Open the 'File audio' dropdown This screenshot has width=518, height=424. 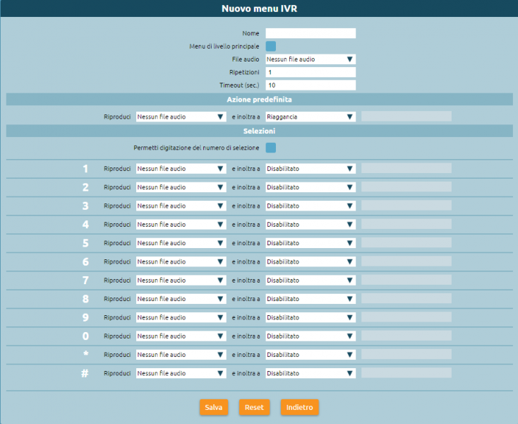[311, 59]
